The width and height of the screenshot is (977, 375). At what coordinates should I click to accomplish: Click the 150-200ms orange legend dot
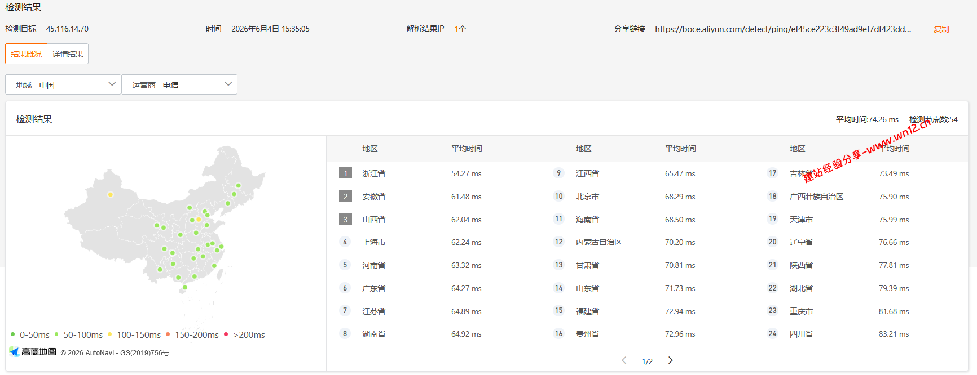click(x=168, y=334)
